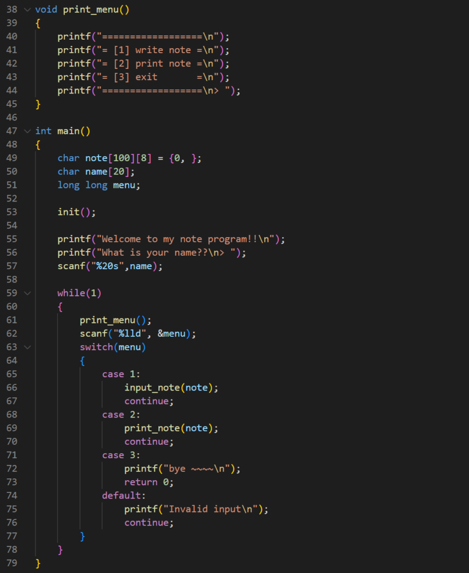
Task: Click the scanf("%20s",name) statement
Action: tap(110, 266)
